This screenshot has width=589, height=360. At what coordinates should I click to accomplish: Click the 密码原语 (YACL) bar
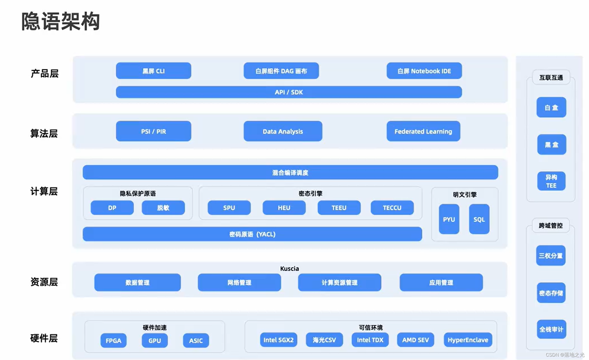pos(252,234)
